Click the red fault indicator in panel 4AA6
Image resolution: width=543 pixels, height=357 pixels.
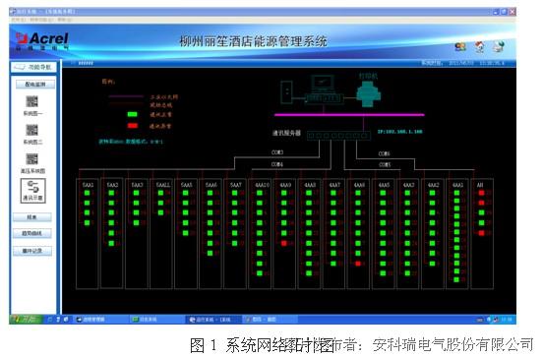[x=358, y=264]
